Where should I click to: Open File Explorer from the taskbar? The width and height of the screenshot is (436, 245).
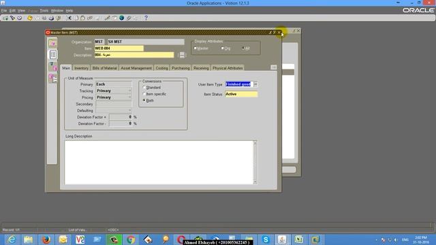coord(29,240)
